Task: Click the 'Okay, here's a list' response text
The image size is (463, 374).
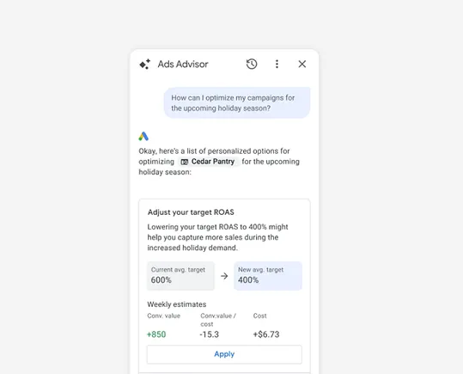Action: 219,162
